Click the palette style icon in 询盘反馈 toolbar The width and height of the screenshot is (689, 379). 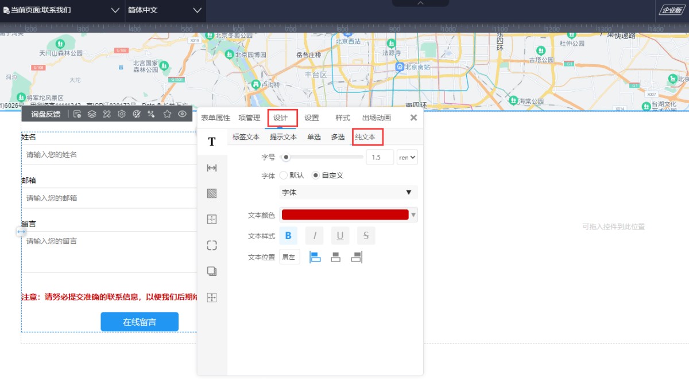pos(137,114)
